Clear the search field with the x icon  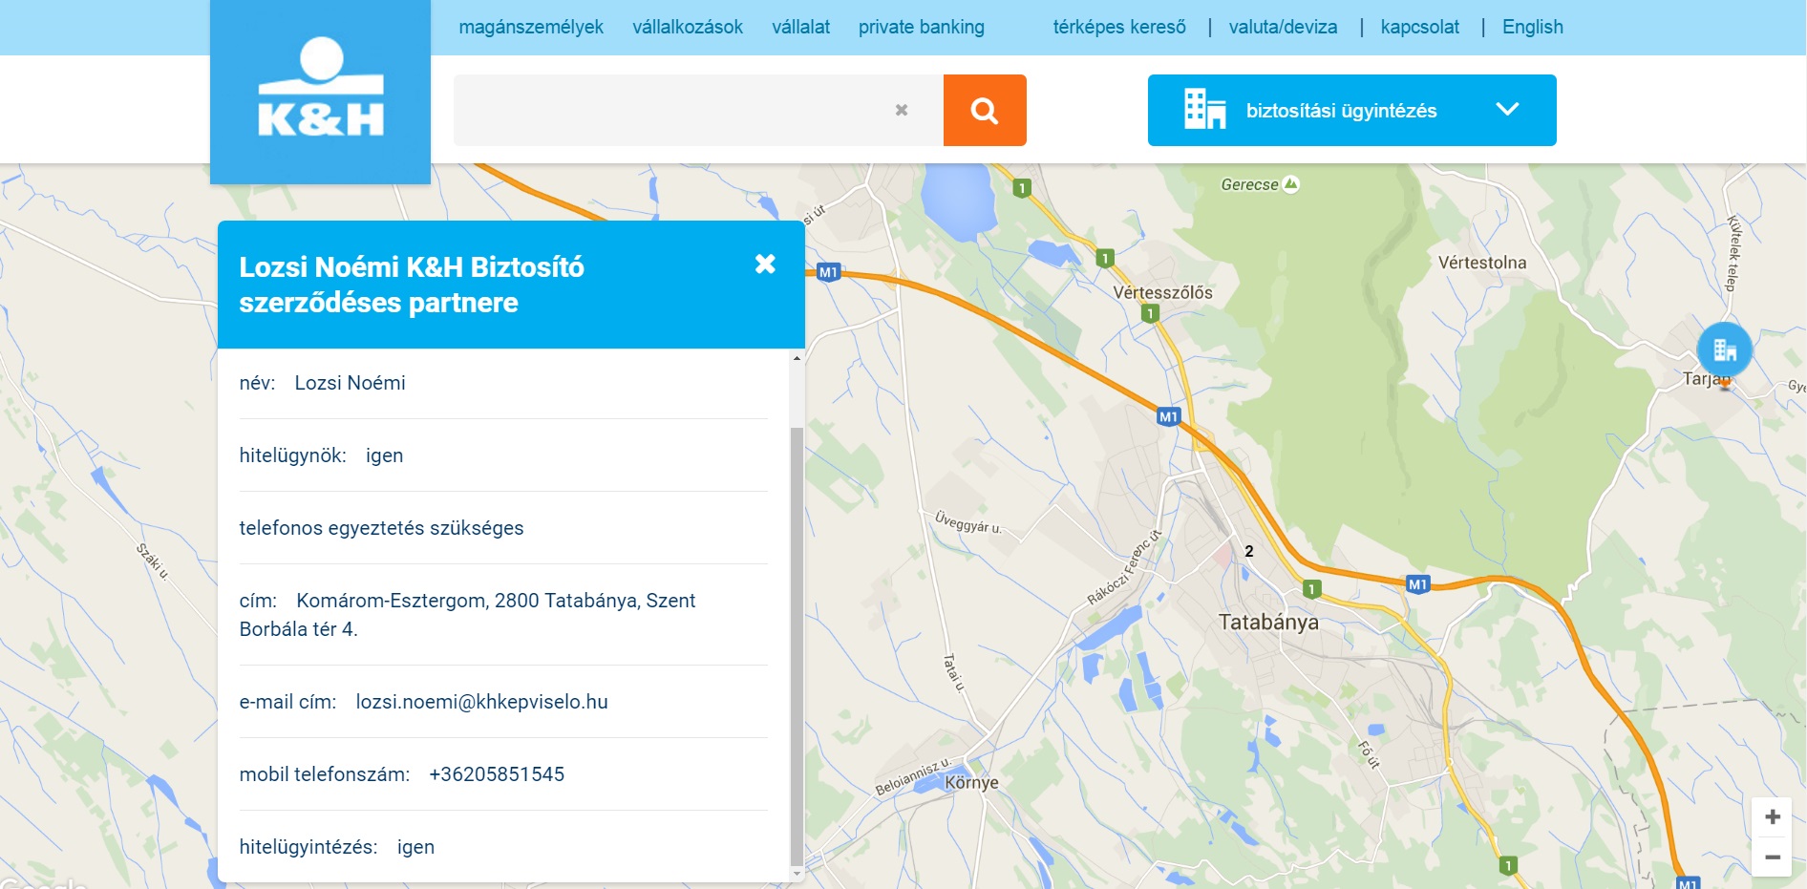pos(902,111)
